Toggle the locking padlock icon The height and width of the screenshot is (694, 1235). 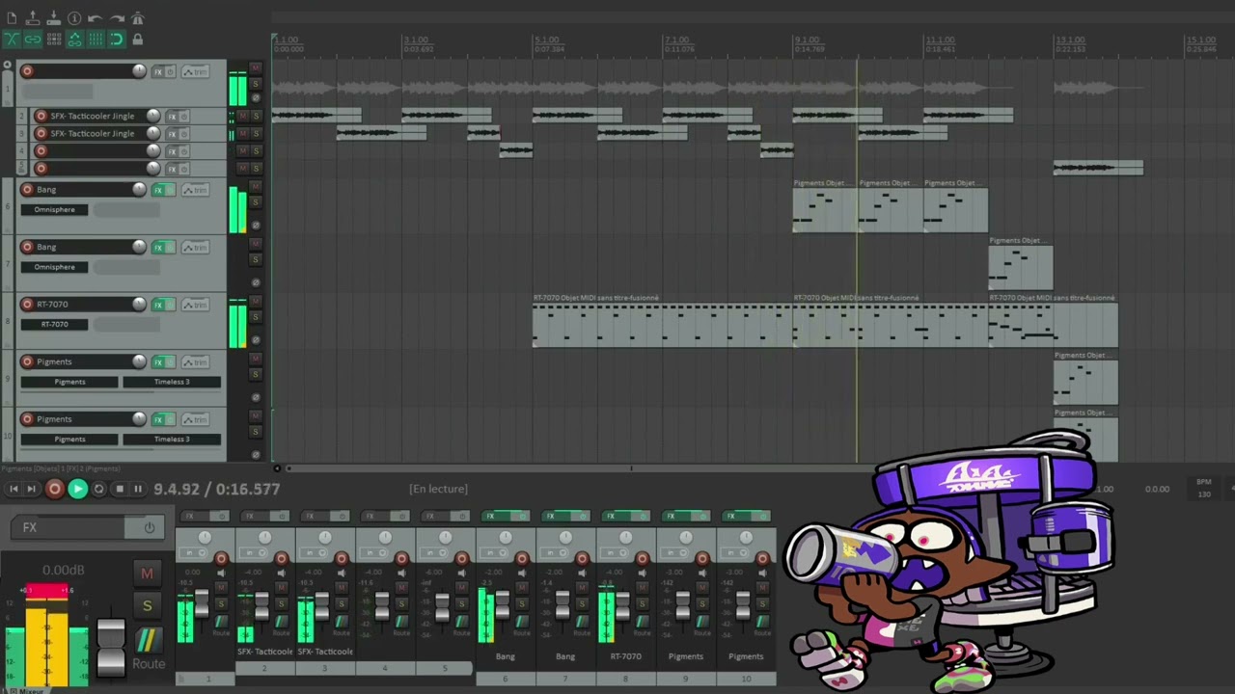point(137,40)
